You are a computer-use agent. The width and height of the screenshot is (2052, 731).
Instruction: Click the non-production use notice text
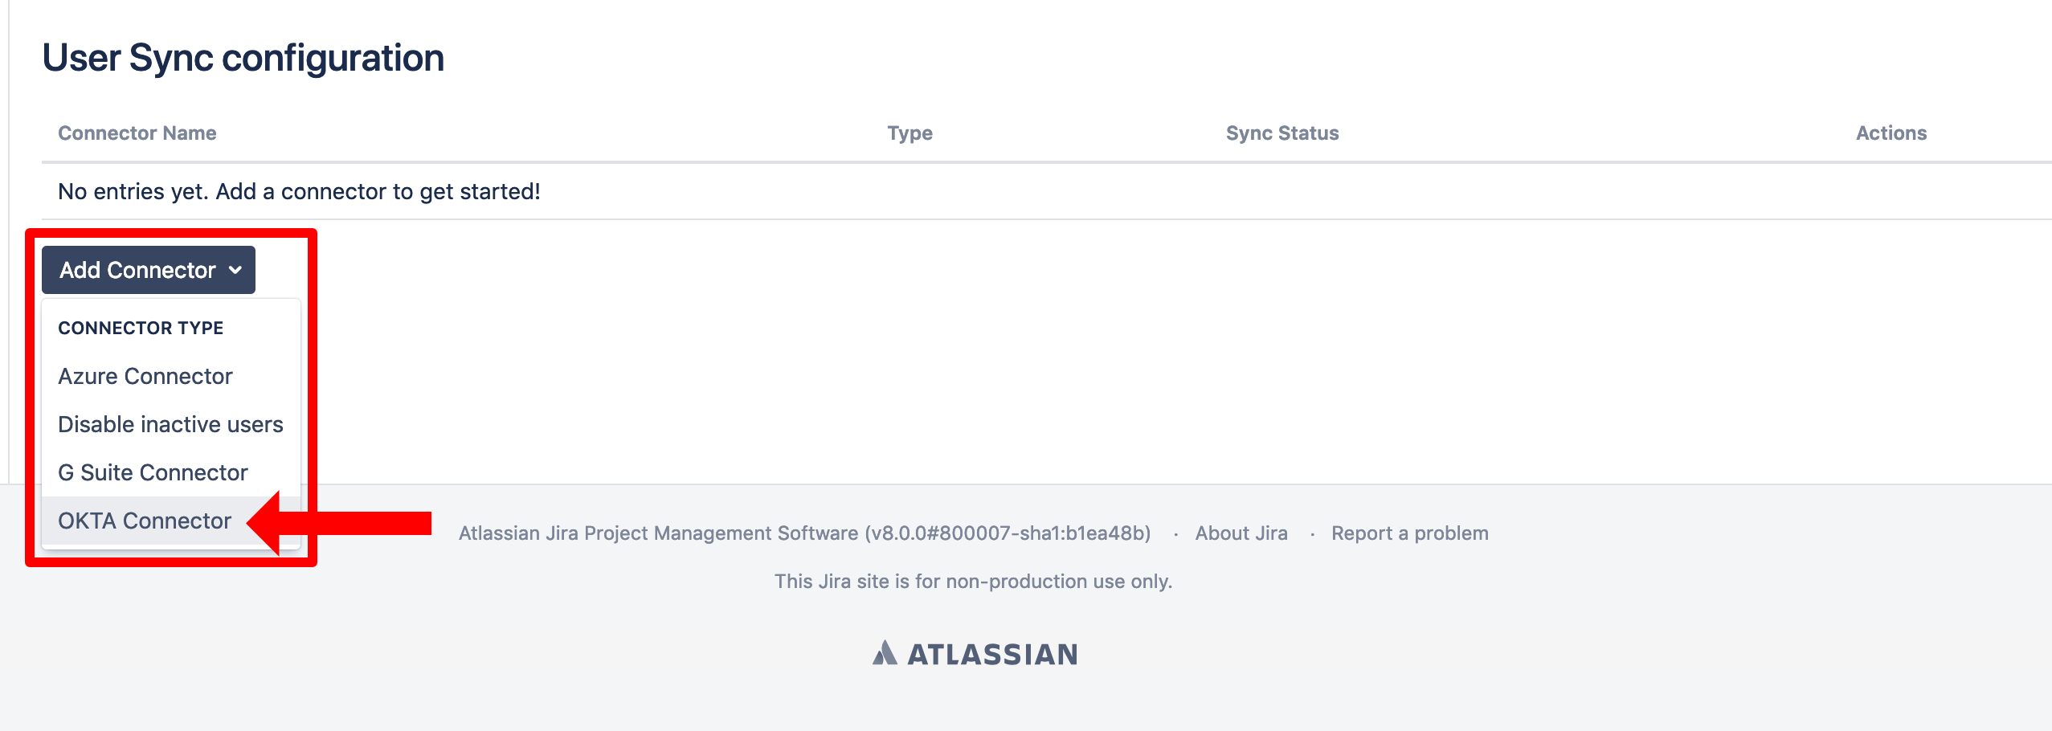973,582
